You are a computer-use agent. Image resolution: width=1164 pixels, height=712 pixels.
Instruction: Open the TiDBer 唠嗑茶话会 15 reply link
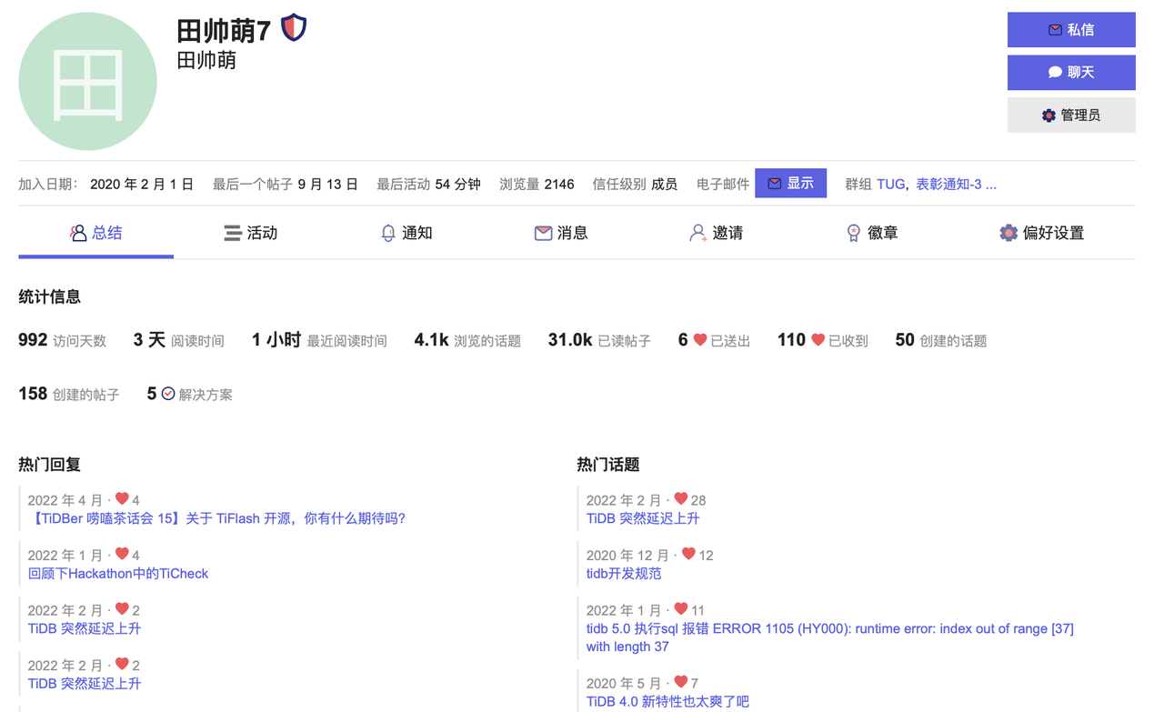(216, 518)
